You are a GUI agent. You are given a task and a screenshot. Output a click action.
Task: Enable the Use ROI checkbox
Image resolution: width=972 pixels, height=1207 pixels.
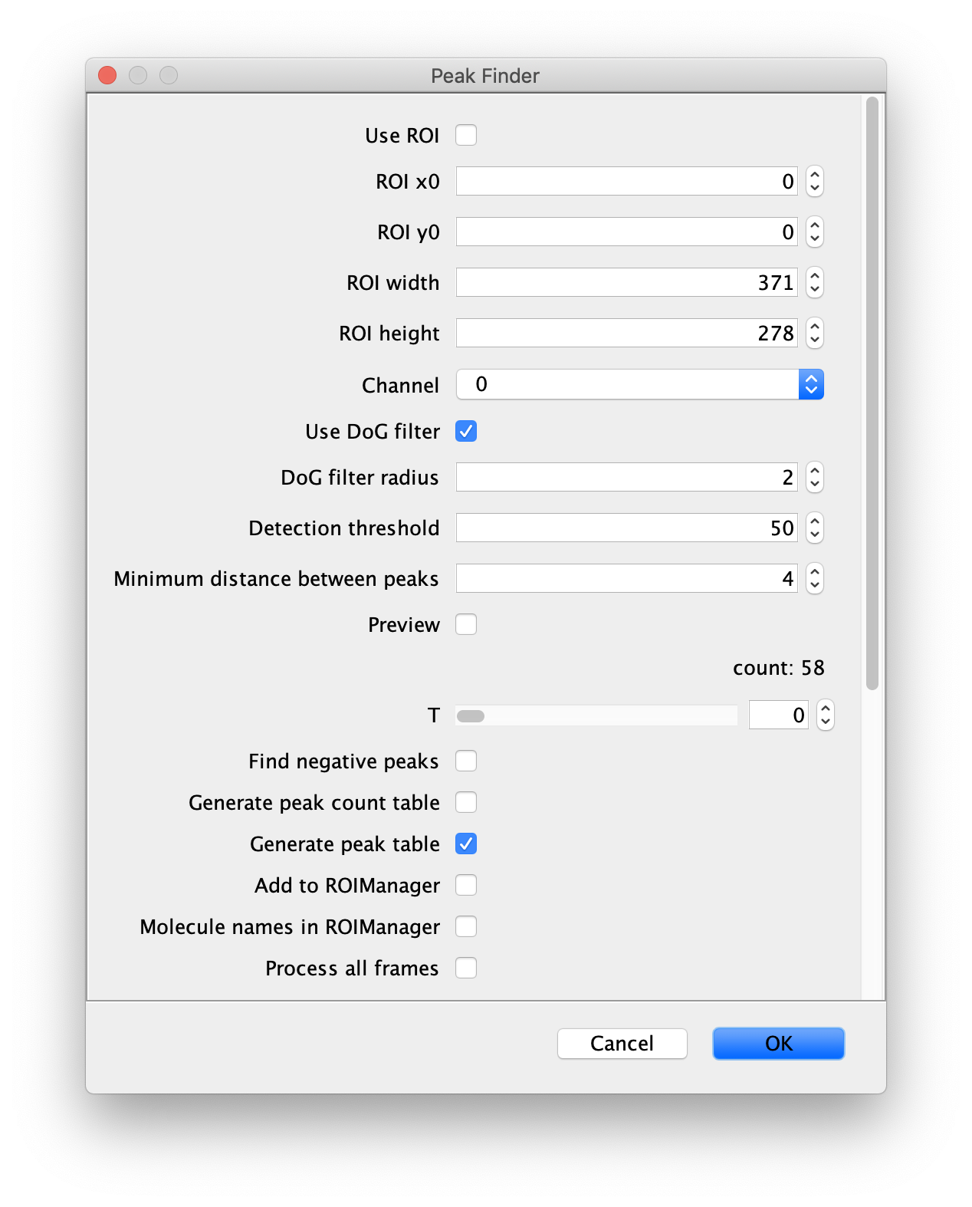tap(466, 135)
